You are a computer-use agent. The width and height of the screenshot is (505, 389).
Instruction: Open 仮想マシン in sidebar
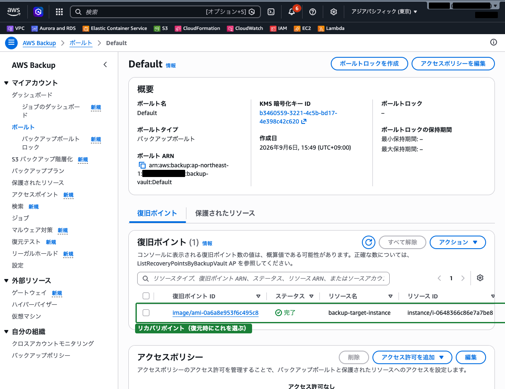(26, 316)
